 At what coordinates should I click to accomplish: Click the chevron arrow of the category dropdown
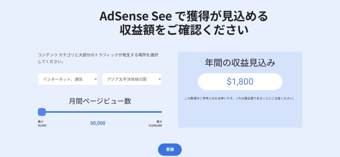click(x=96, y=79)
